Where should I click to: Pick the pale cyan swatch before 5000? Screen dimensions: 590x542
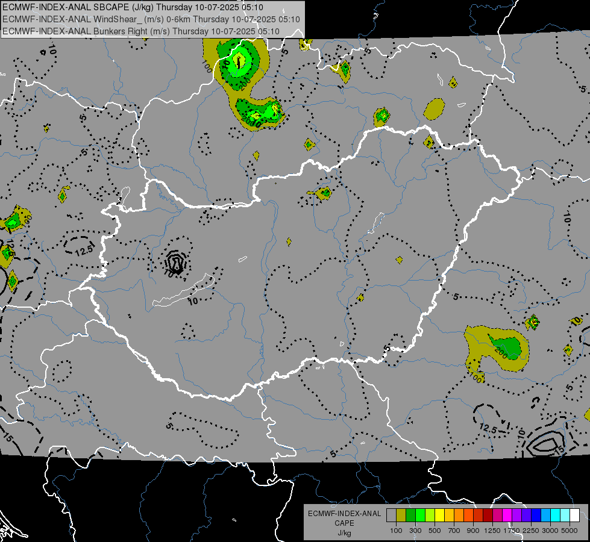(565, 516)
